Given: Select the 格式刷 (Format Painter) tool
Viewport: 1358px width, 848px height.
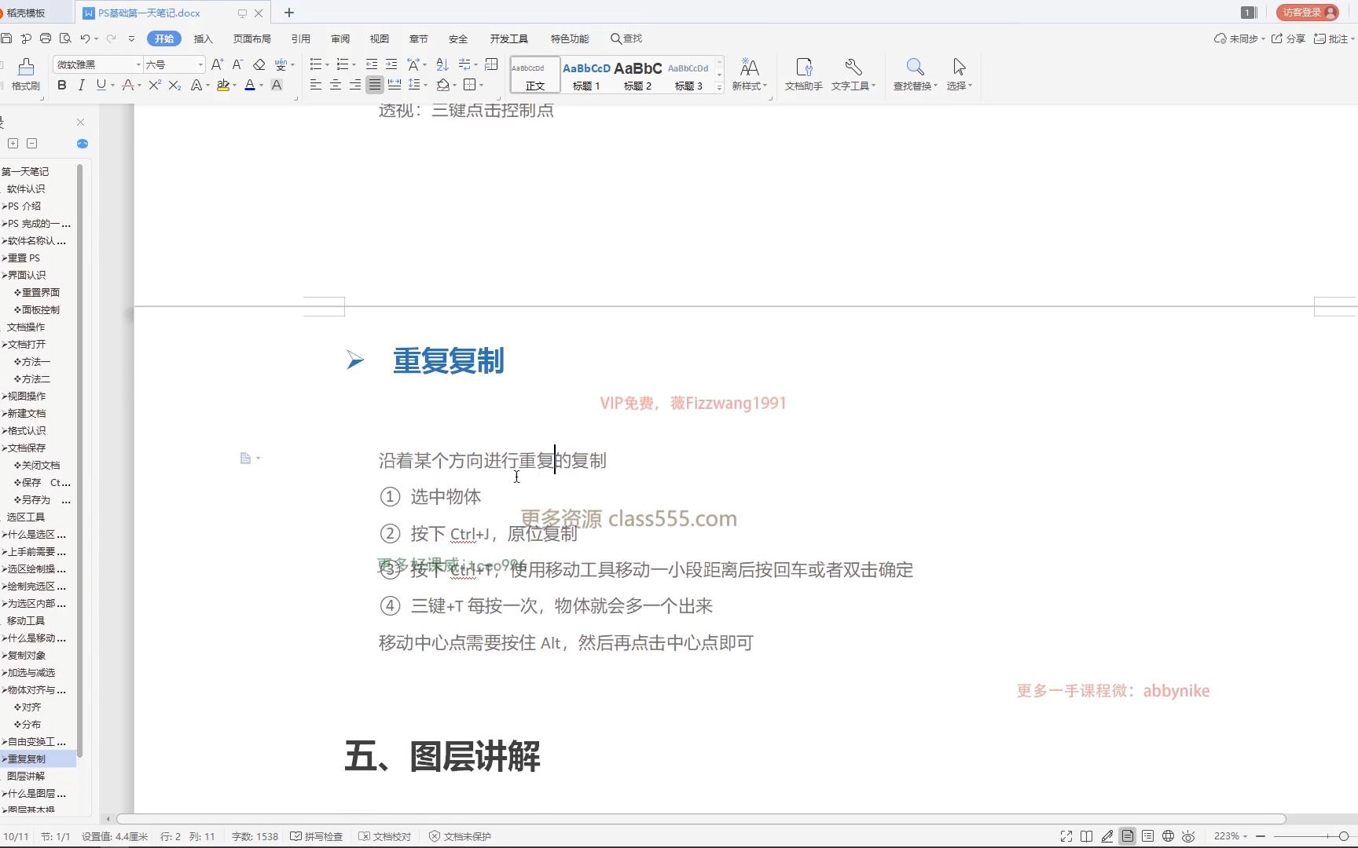Looking at the screenshot, I should click(25, 75).
